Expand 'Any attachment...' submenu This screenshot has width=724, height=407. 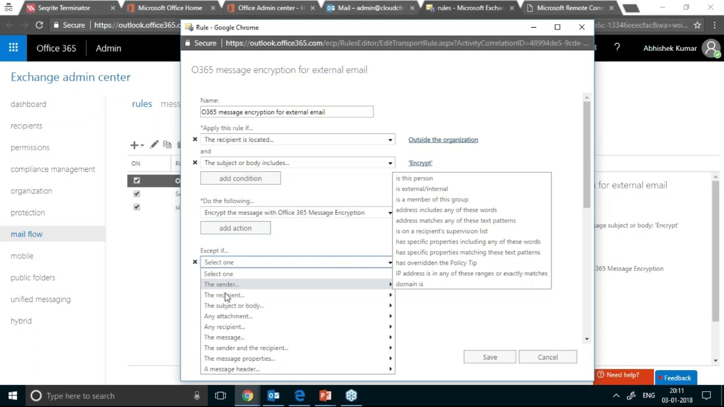(x=298, y=316)
